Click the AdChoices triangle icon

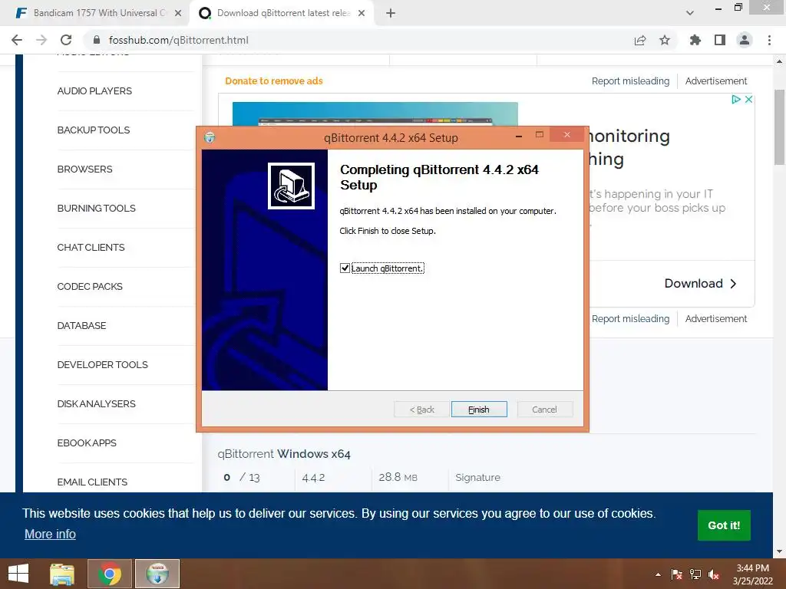736,99
